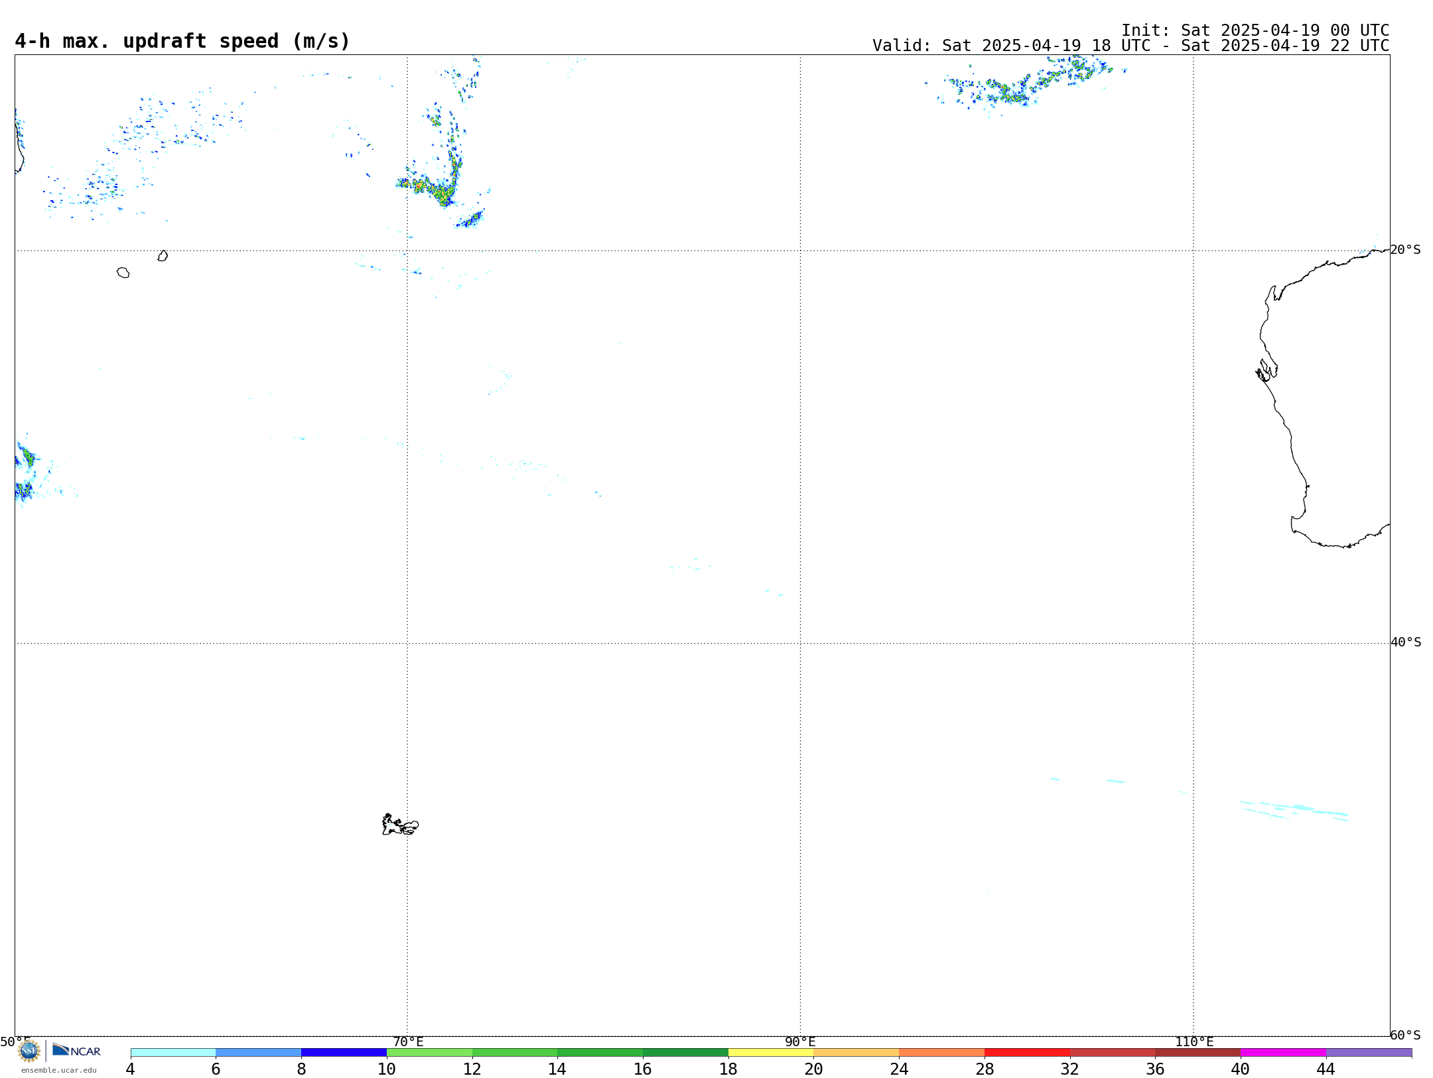Click the 20°S latitude label
The height and width of the screenshot is (1078, 1433).
coord(1406,250)
